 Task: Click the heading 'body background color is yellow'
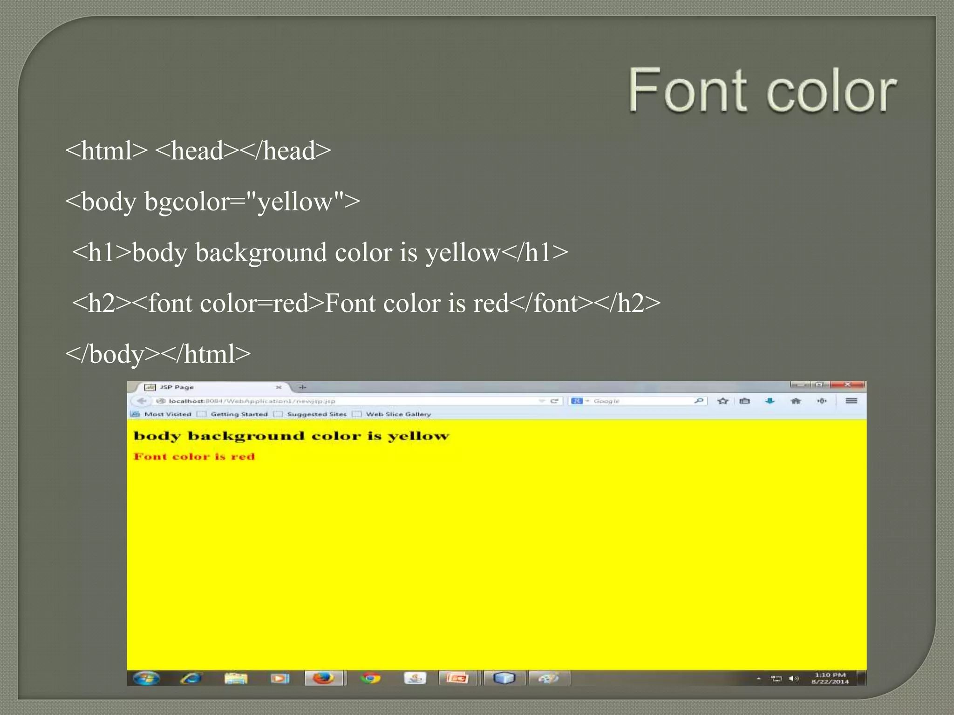click(x=292, y=436)
